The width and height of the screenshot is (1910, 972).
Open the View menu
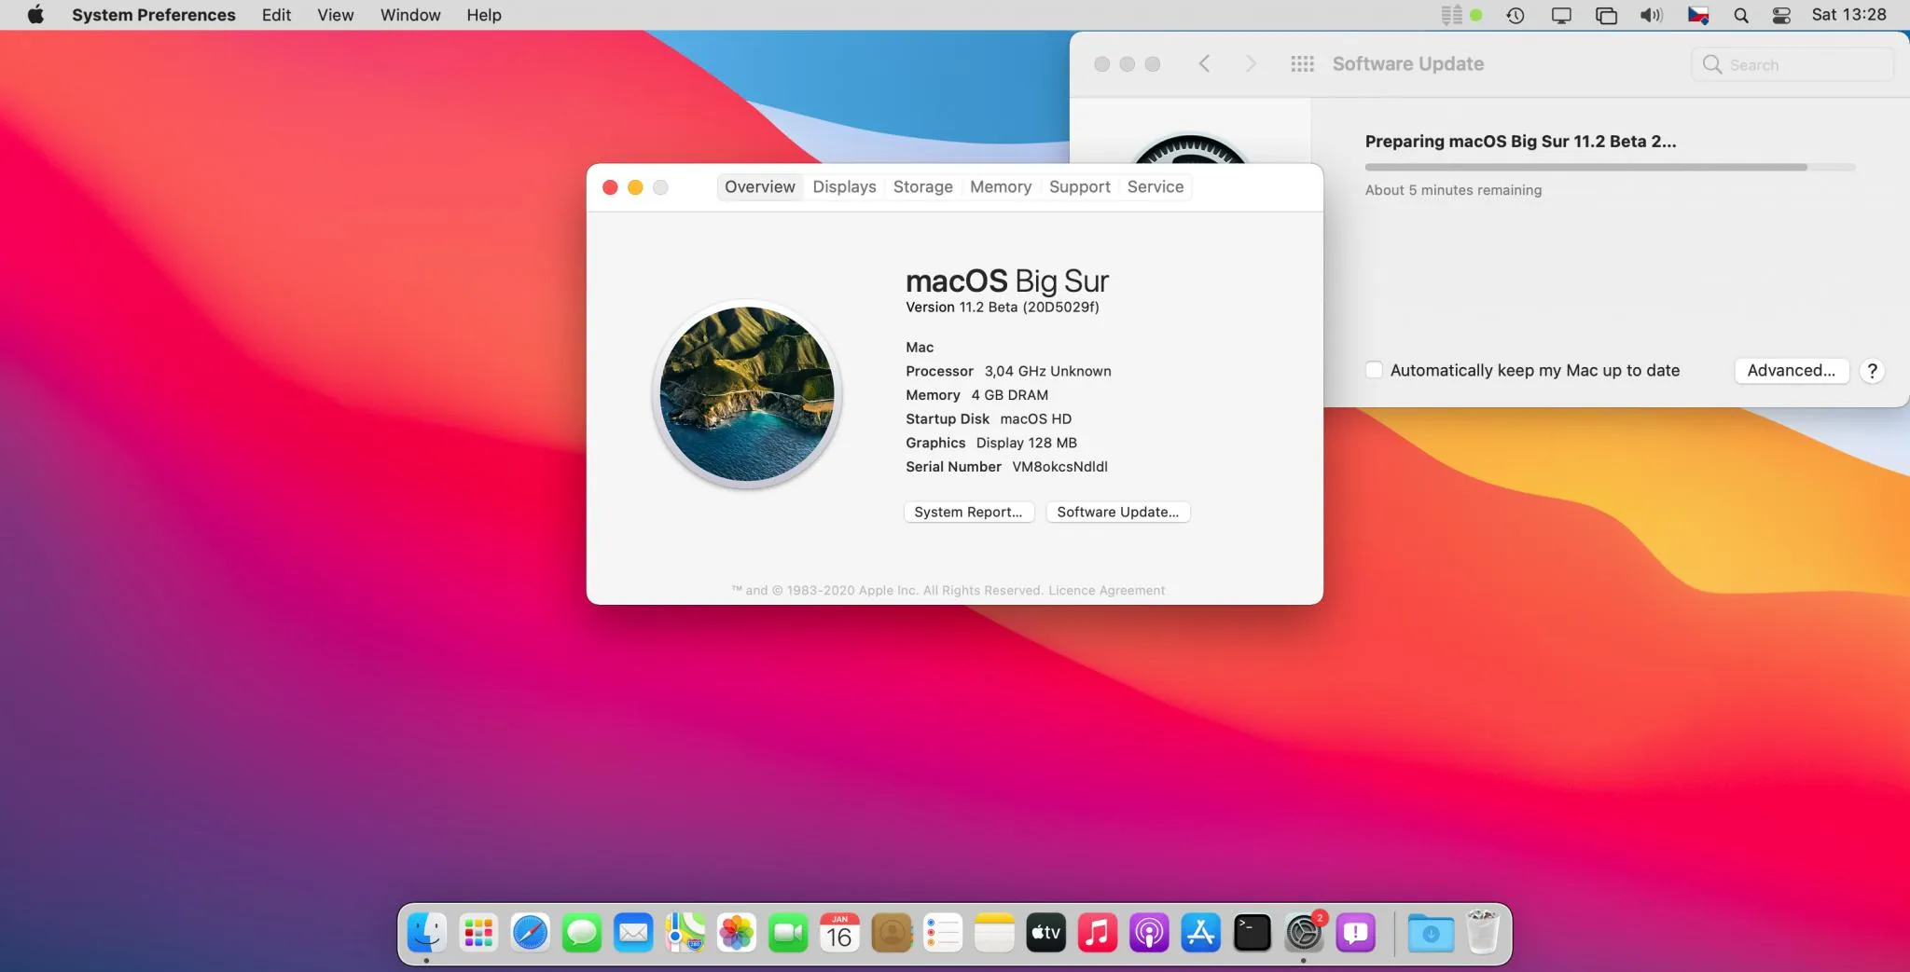point(336,15)
